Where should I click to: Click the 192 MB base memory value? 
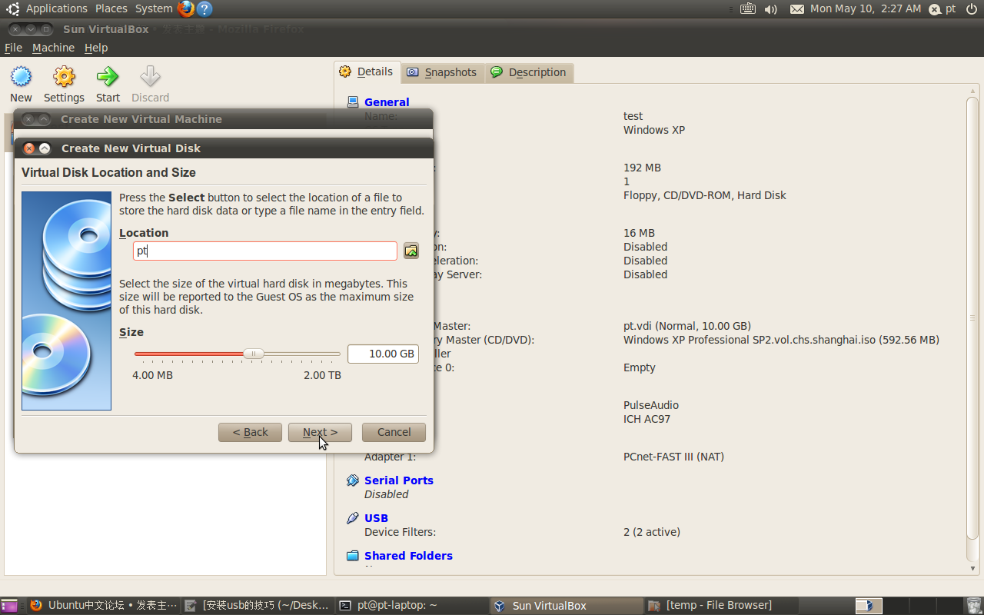(642, 168)
